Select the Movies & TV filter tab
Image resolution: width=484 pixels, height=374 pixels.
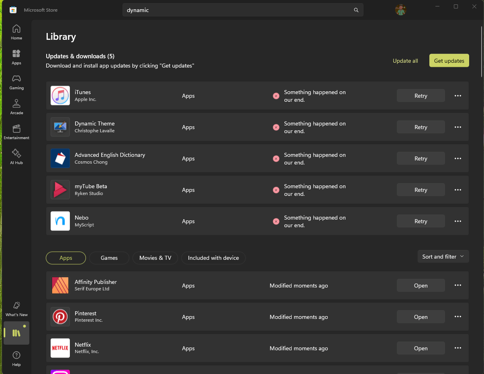pyautogui.click(x=155, y=258)
